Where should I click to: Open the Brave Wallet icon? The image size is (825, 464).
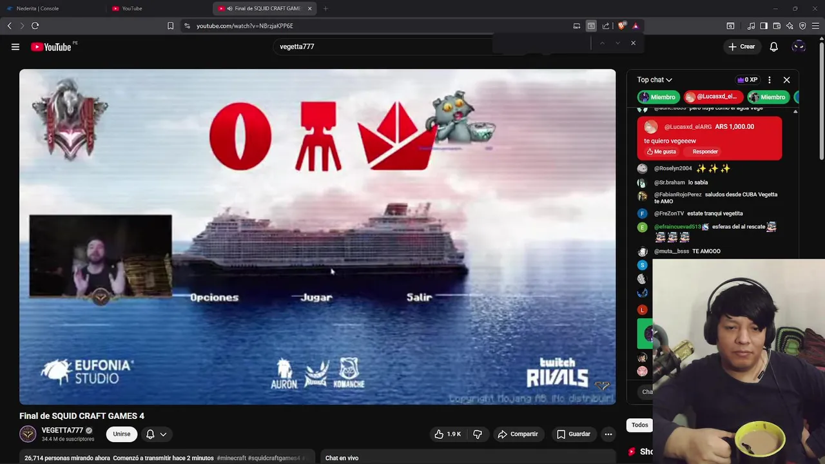(x=777, y=26)
